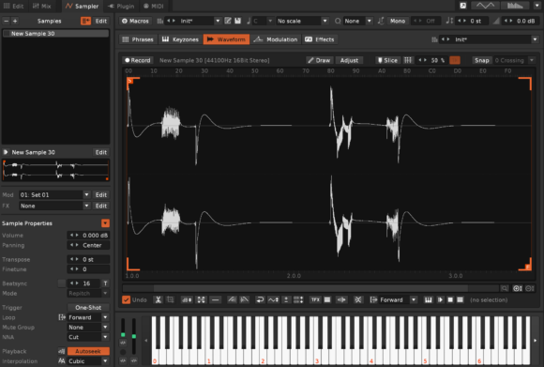Open the waveform toolbar Forward loop dropdown
This screenshot has width=544, height=367.
[398, 300]
